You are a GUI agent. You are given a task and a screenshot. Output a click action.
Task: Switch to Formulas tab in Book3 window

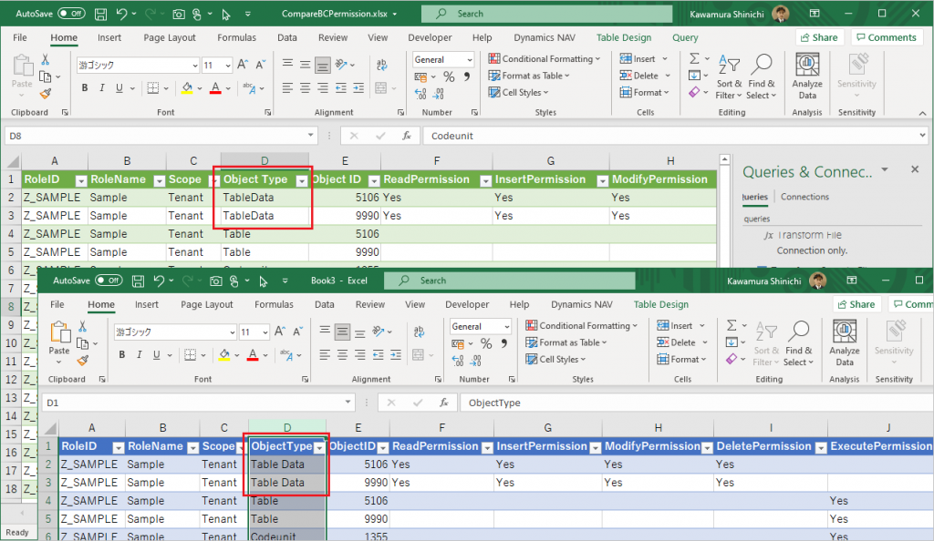[274, 304]
